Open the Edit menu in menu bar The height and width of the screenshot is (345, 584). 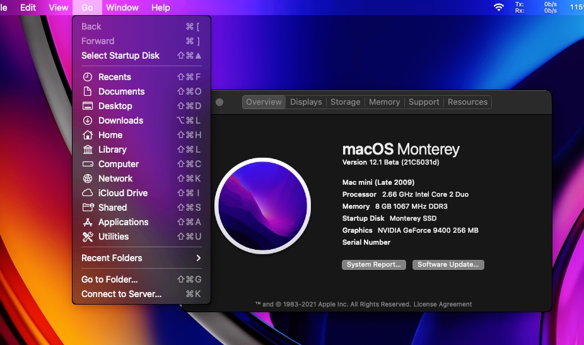pos(28,8)
